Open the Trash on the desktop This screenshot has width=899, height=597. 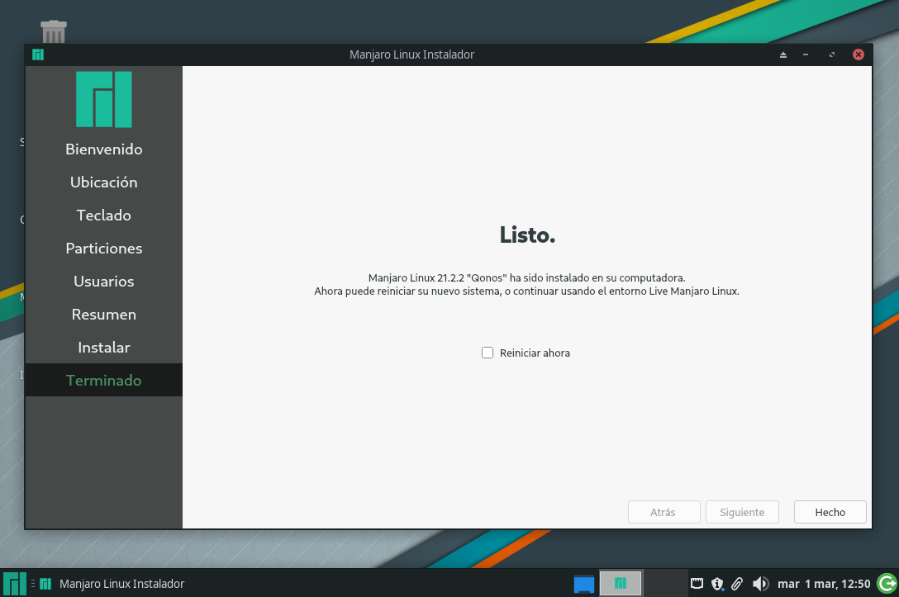point(54,30)
